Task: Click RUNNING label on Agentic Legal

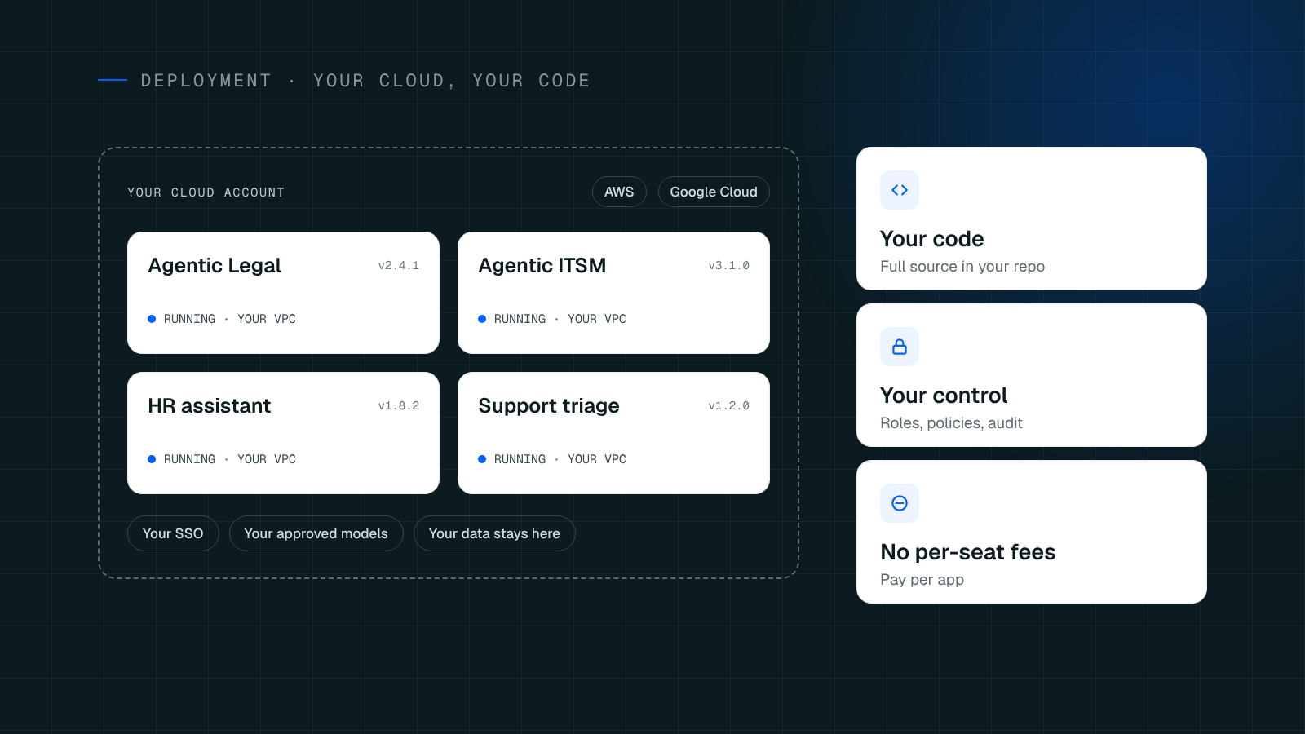Action: click(190, 319)
